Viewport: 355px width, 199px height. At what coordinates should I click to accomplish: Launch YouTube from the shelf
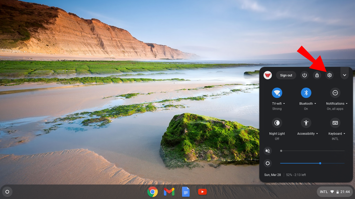[x=202, y=192]
